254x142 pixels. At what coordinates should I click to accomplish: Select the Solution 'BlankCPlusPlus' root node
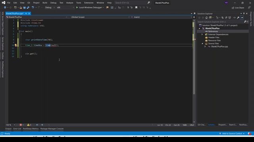click(x=219, y=25)
